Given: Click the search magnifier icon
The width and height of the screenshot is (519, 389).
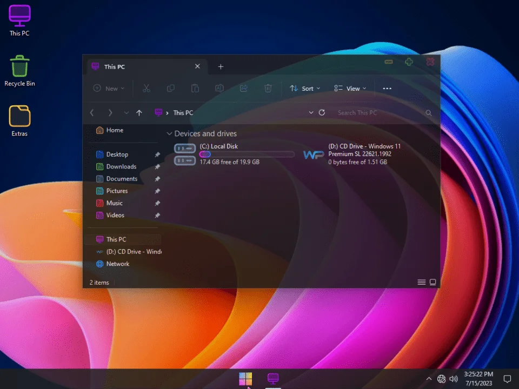Looking at the screenshot, I should (429, 113).
